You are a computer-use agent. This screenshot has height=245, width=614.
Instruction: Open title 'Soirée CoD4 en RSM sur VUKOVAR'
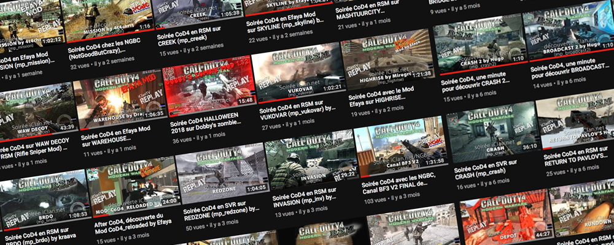click(x=299, y=110)
